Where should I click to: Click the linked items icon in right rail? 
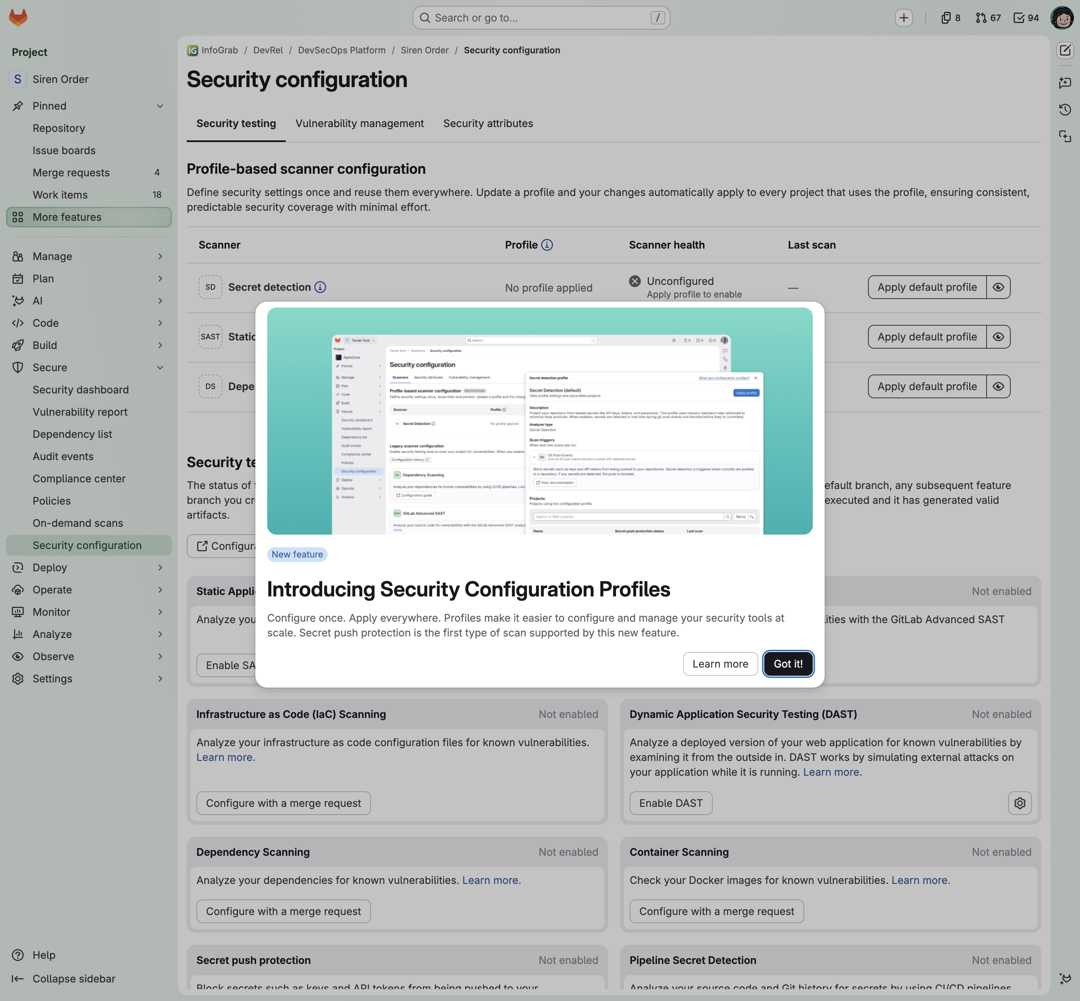point(1065,136)
